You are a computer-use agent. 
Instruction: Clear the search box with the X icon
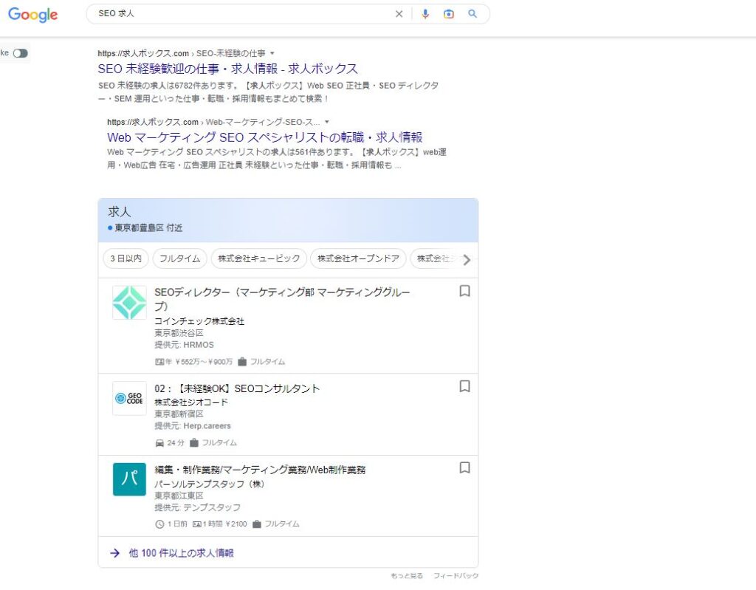pos(399,14)
